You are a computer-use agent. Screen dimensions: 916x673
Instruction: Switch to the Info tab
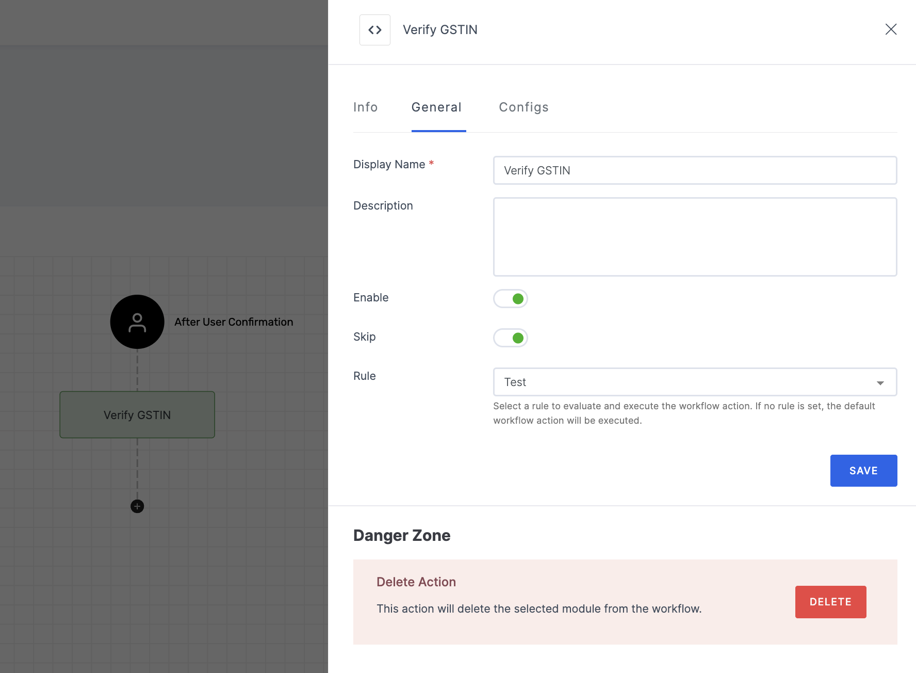(366, 107)
